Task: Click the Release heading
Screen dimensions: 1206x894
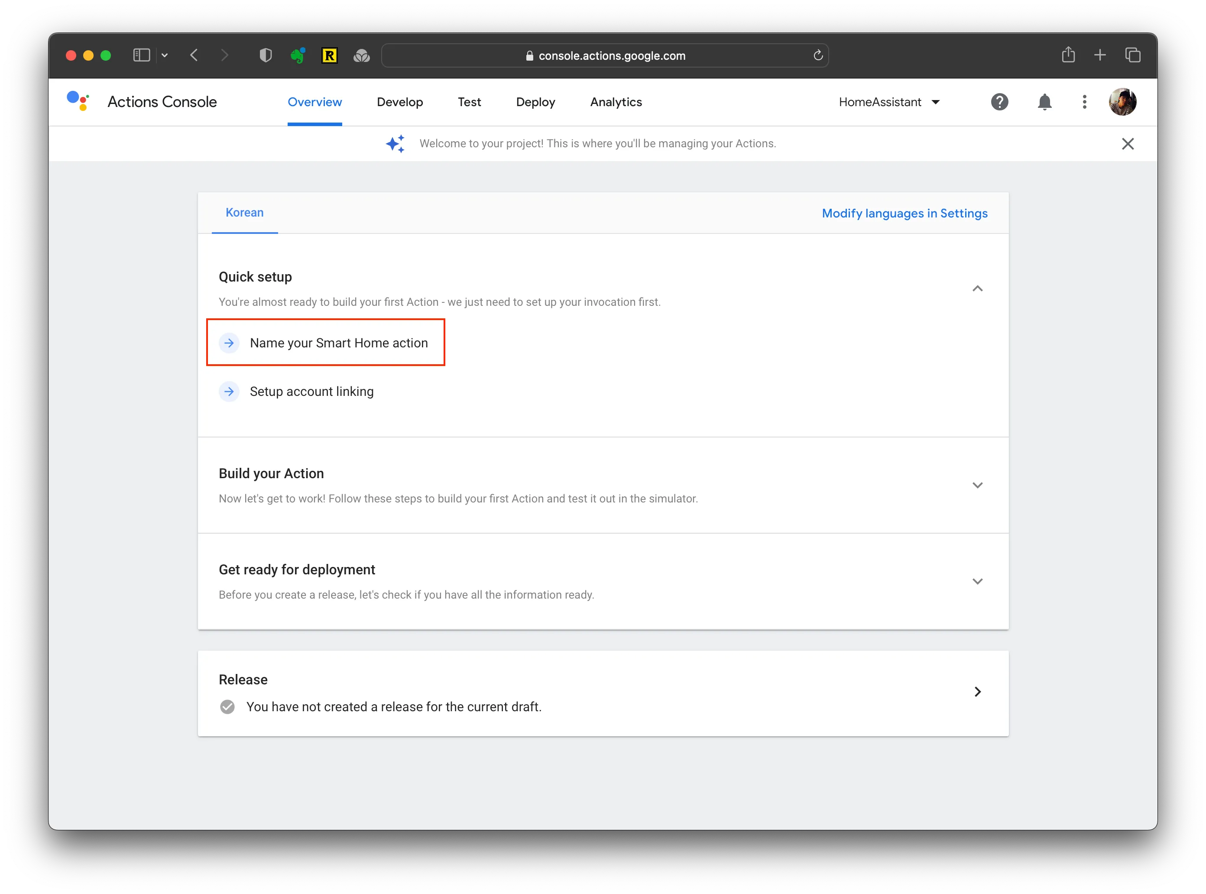Action: (x=243, y=679)
